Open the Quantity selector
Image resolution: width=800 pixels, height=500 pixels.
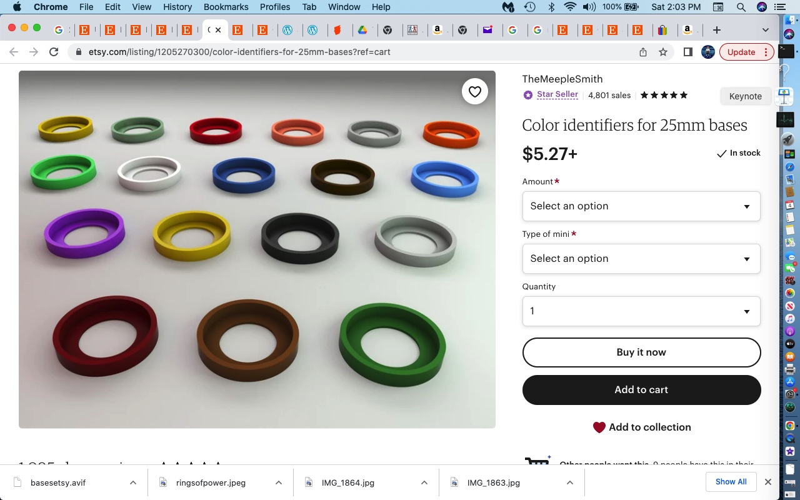[x=641, y=311]
